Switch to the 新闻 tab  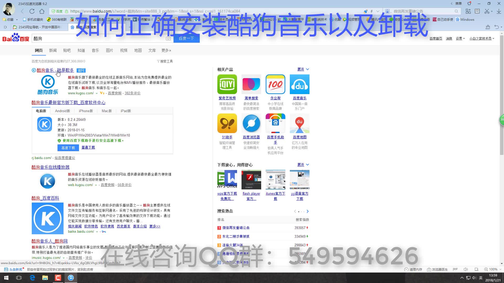tap(53, 50)
